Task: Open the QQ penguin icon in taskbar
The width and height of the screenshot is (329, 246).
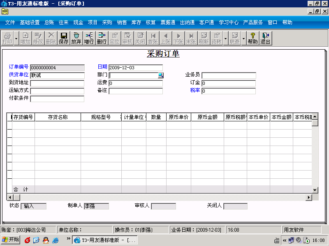Action: [x=46, y=240]
